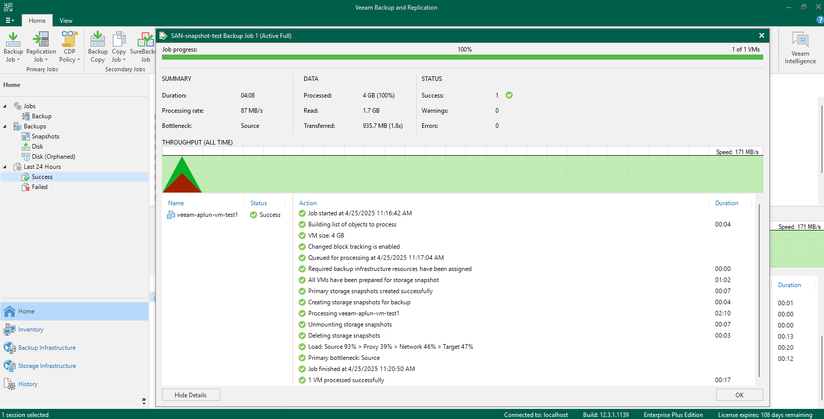Select 'Queued for processing' log entry
Image resolution: width=824 pixels, height=419 pixels.
376,258
